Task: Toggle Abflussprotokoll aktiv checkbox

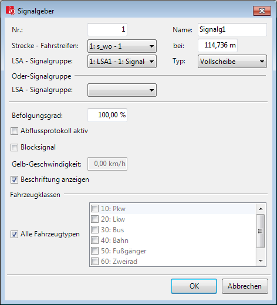Action: (x=14, y=131)
